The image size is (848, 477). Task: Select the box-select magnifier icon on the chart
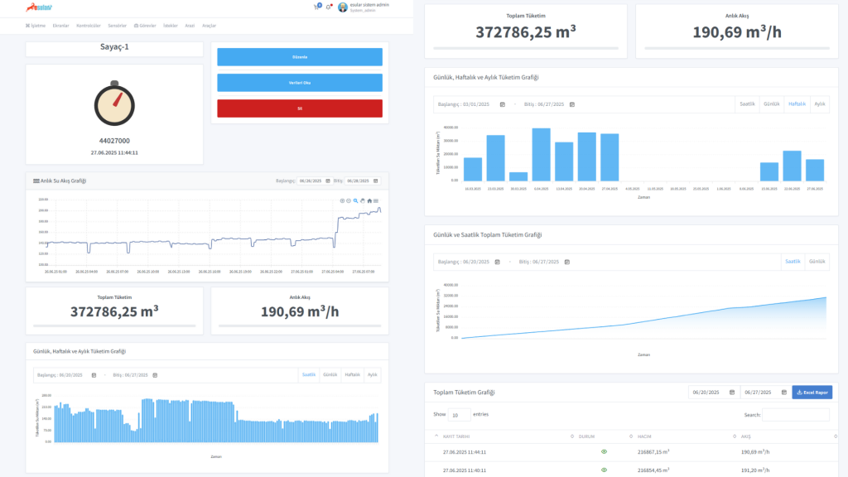click(355, 200)
